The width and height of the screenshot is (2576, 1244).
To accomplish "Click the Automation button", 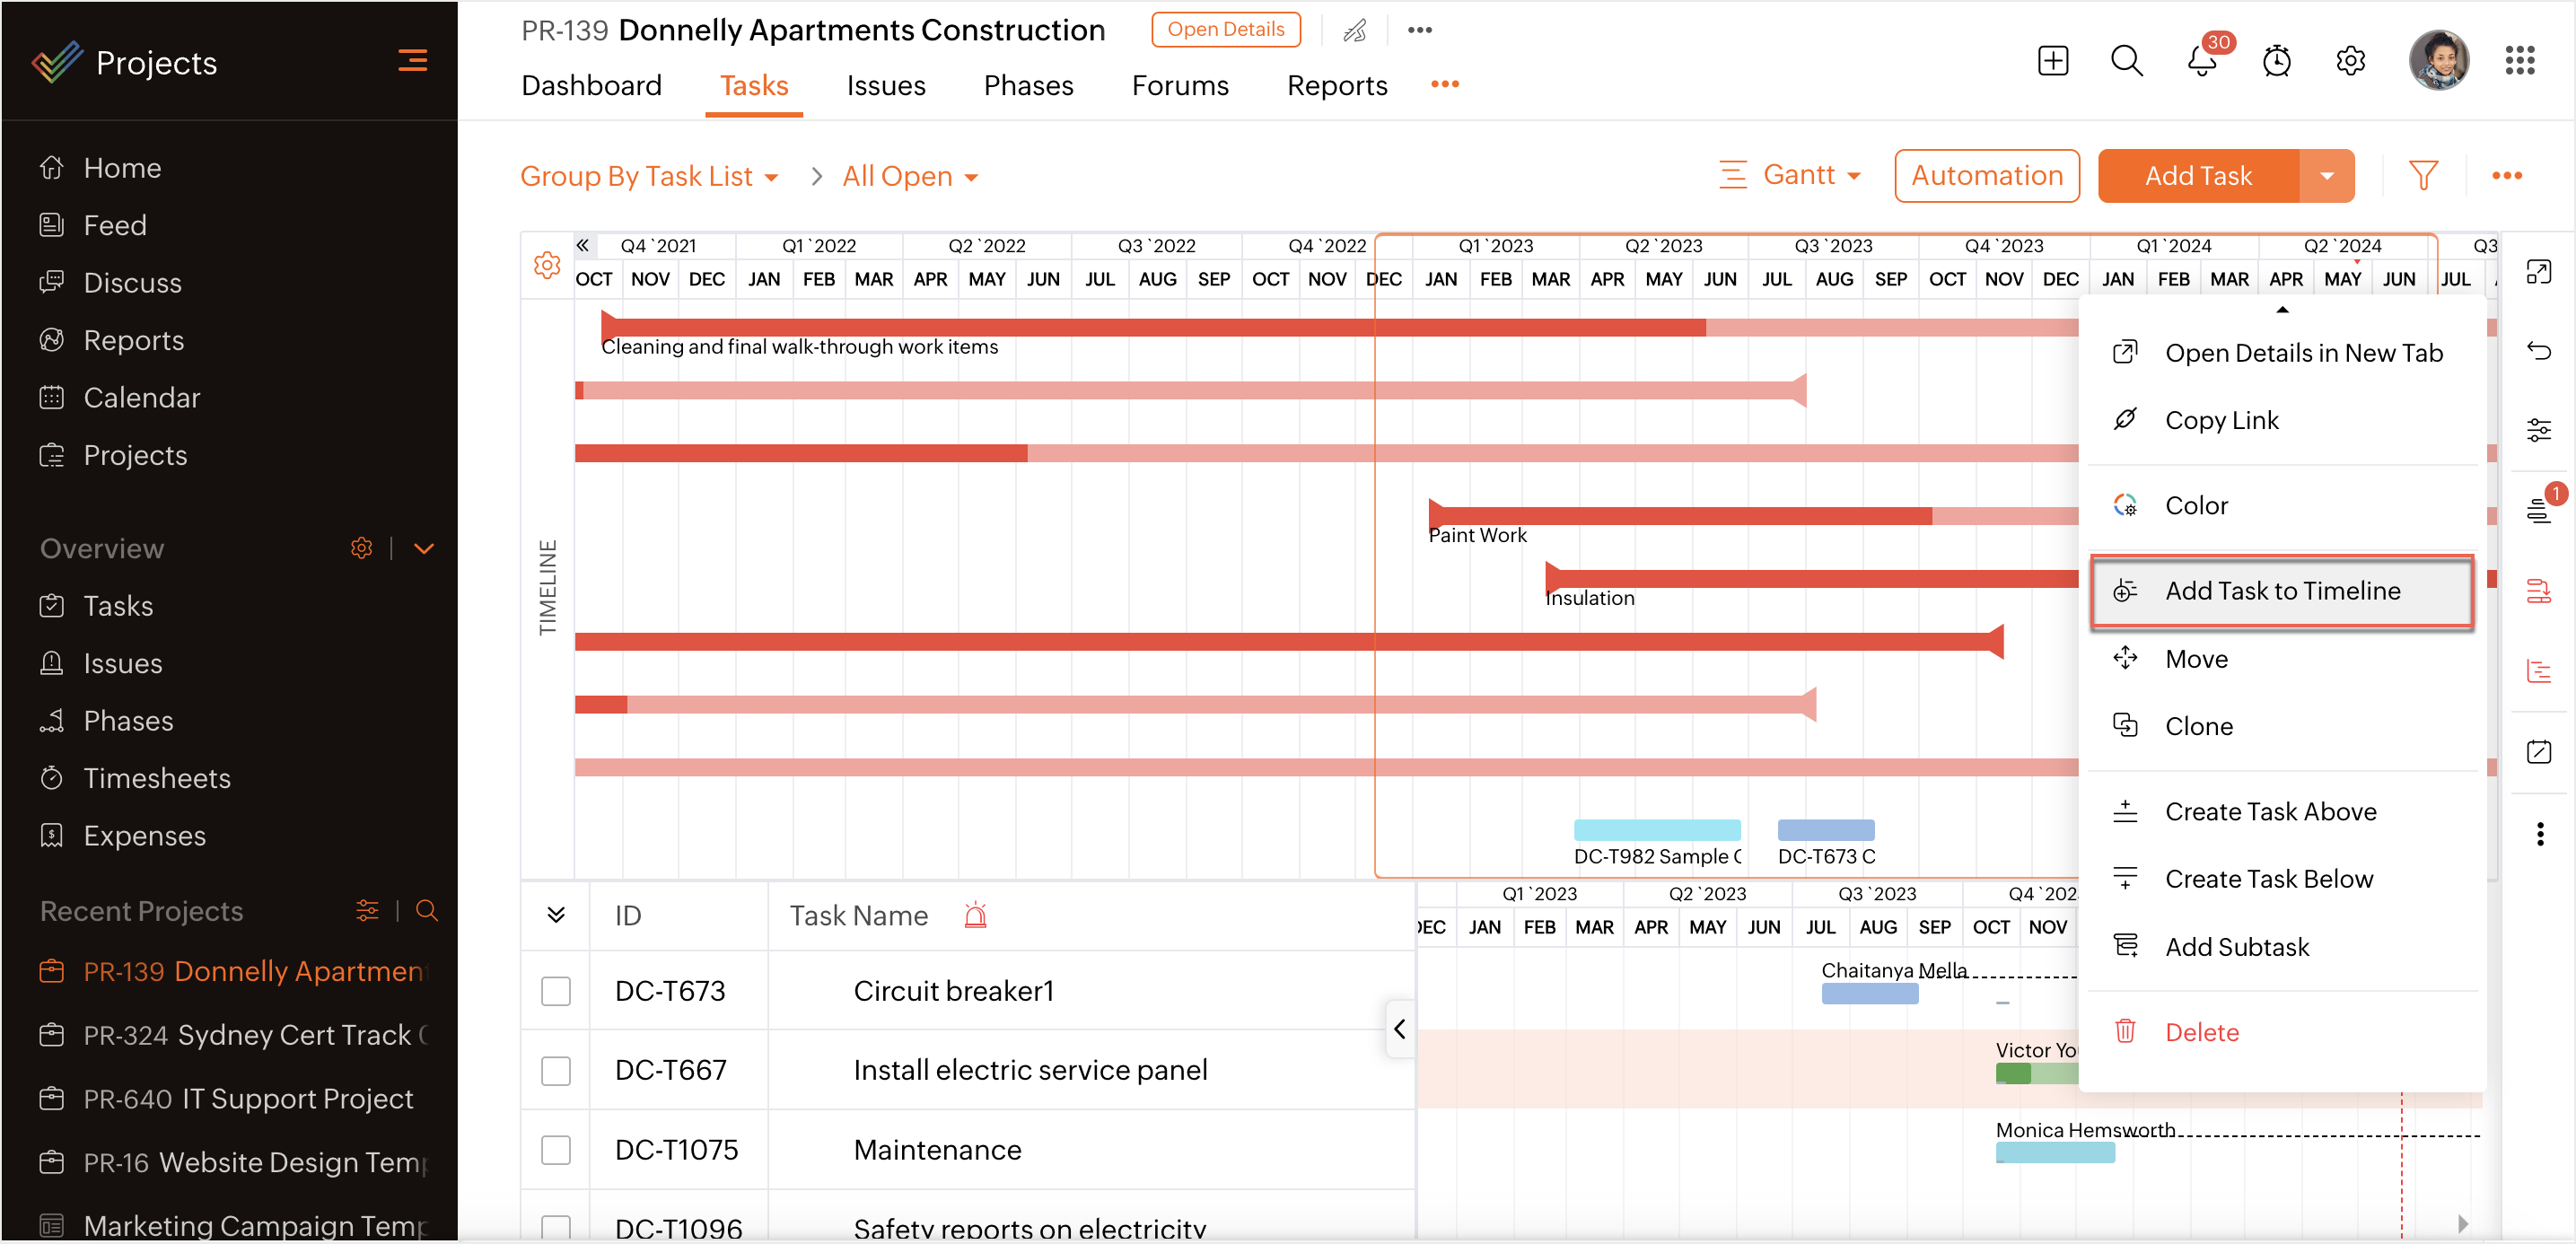I will pyautogui.click(x=1986, y=176).
